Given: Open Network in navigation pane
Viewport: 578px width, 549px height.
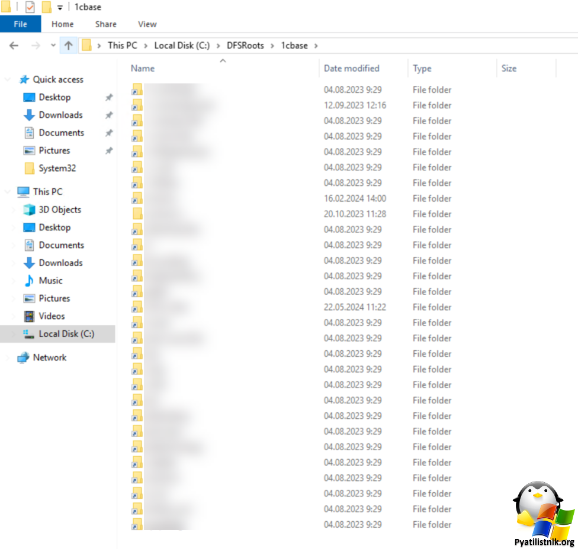Looking at the screenshot, I should [x=49, y=357].
